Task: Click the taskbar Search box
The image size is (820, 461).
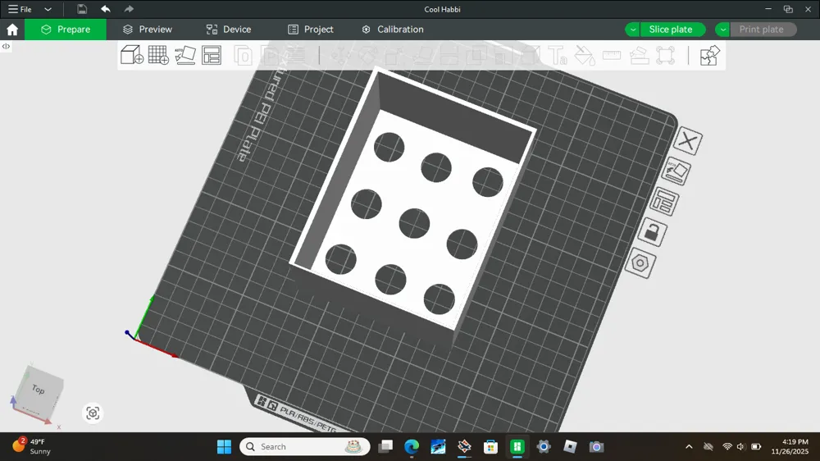Action: [305, 446]
